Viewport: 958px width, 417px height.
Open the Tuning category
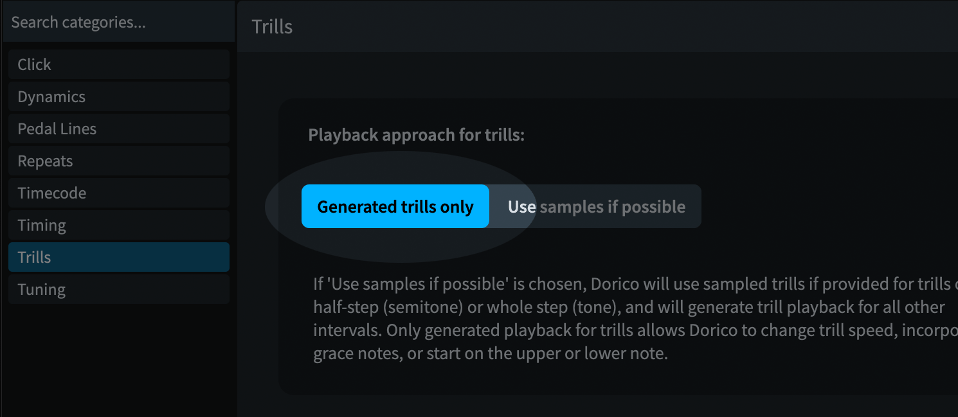[x=118, y=289]
